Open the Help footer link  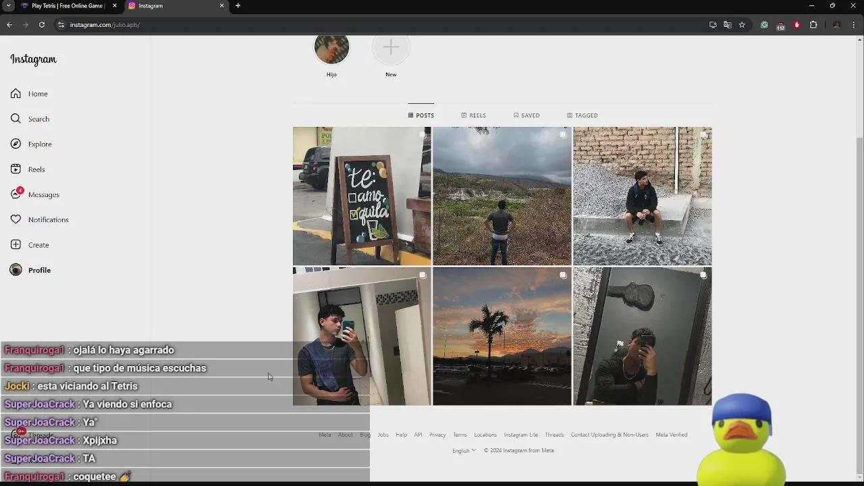pyautogui.click(x=401, y=435)
